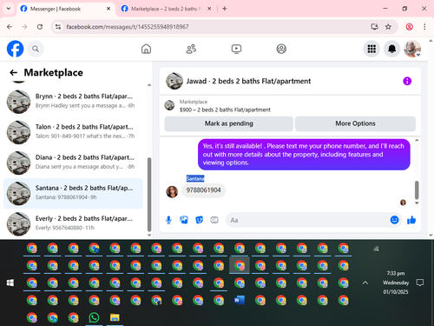Open the Facebook menu grid icon

click(x=372, y=49)
